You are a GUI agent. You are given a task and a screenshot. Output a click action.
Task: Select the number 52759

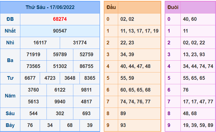(x=86, y=54)
